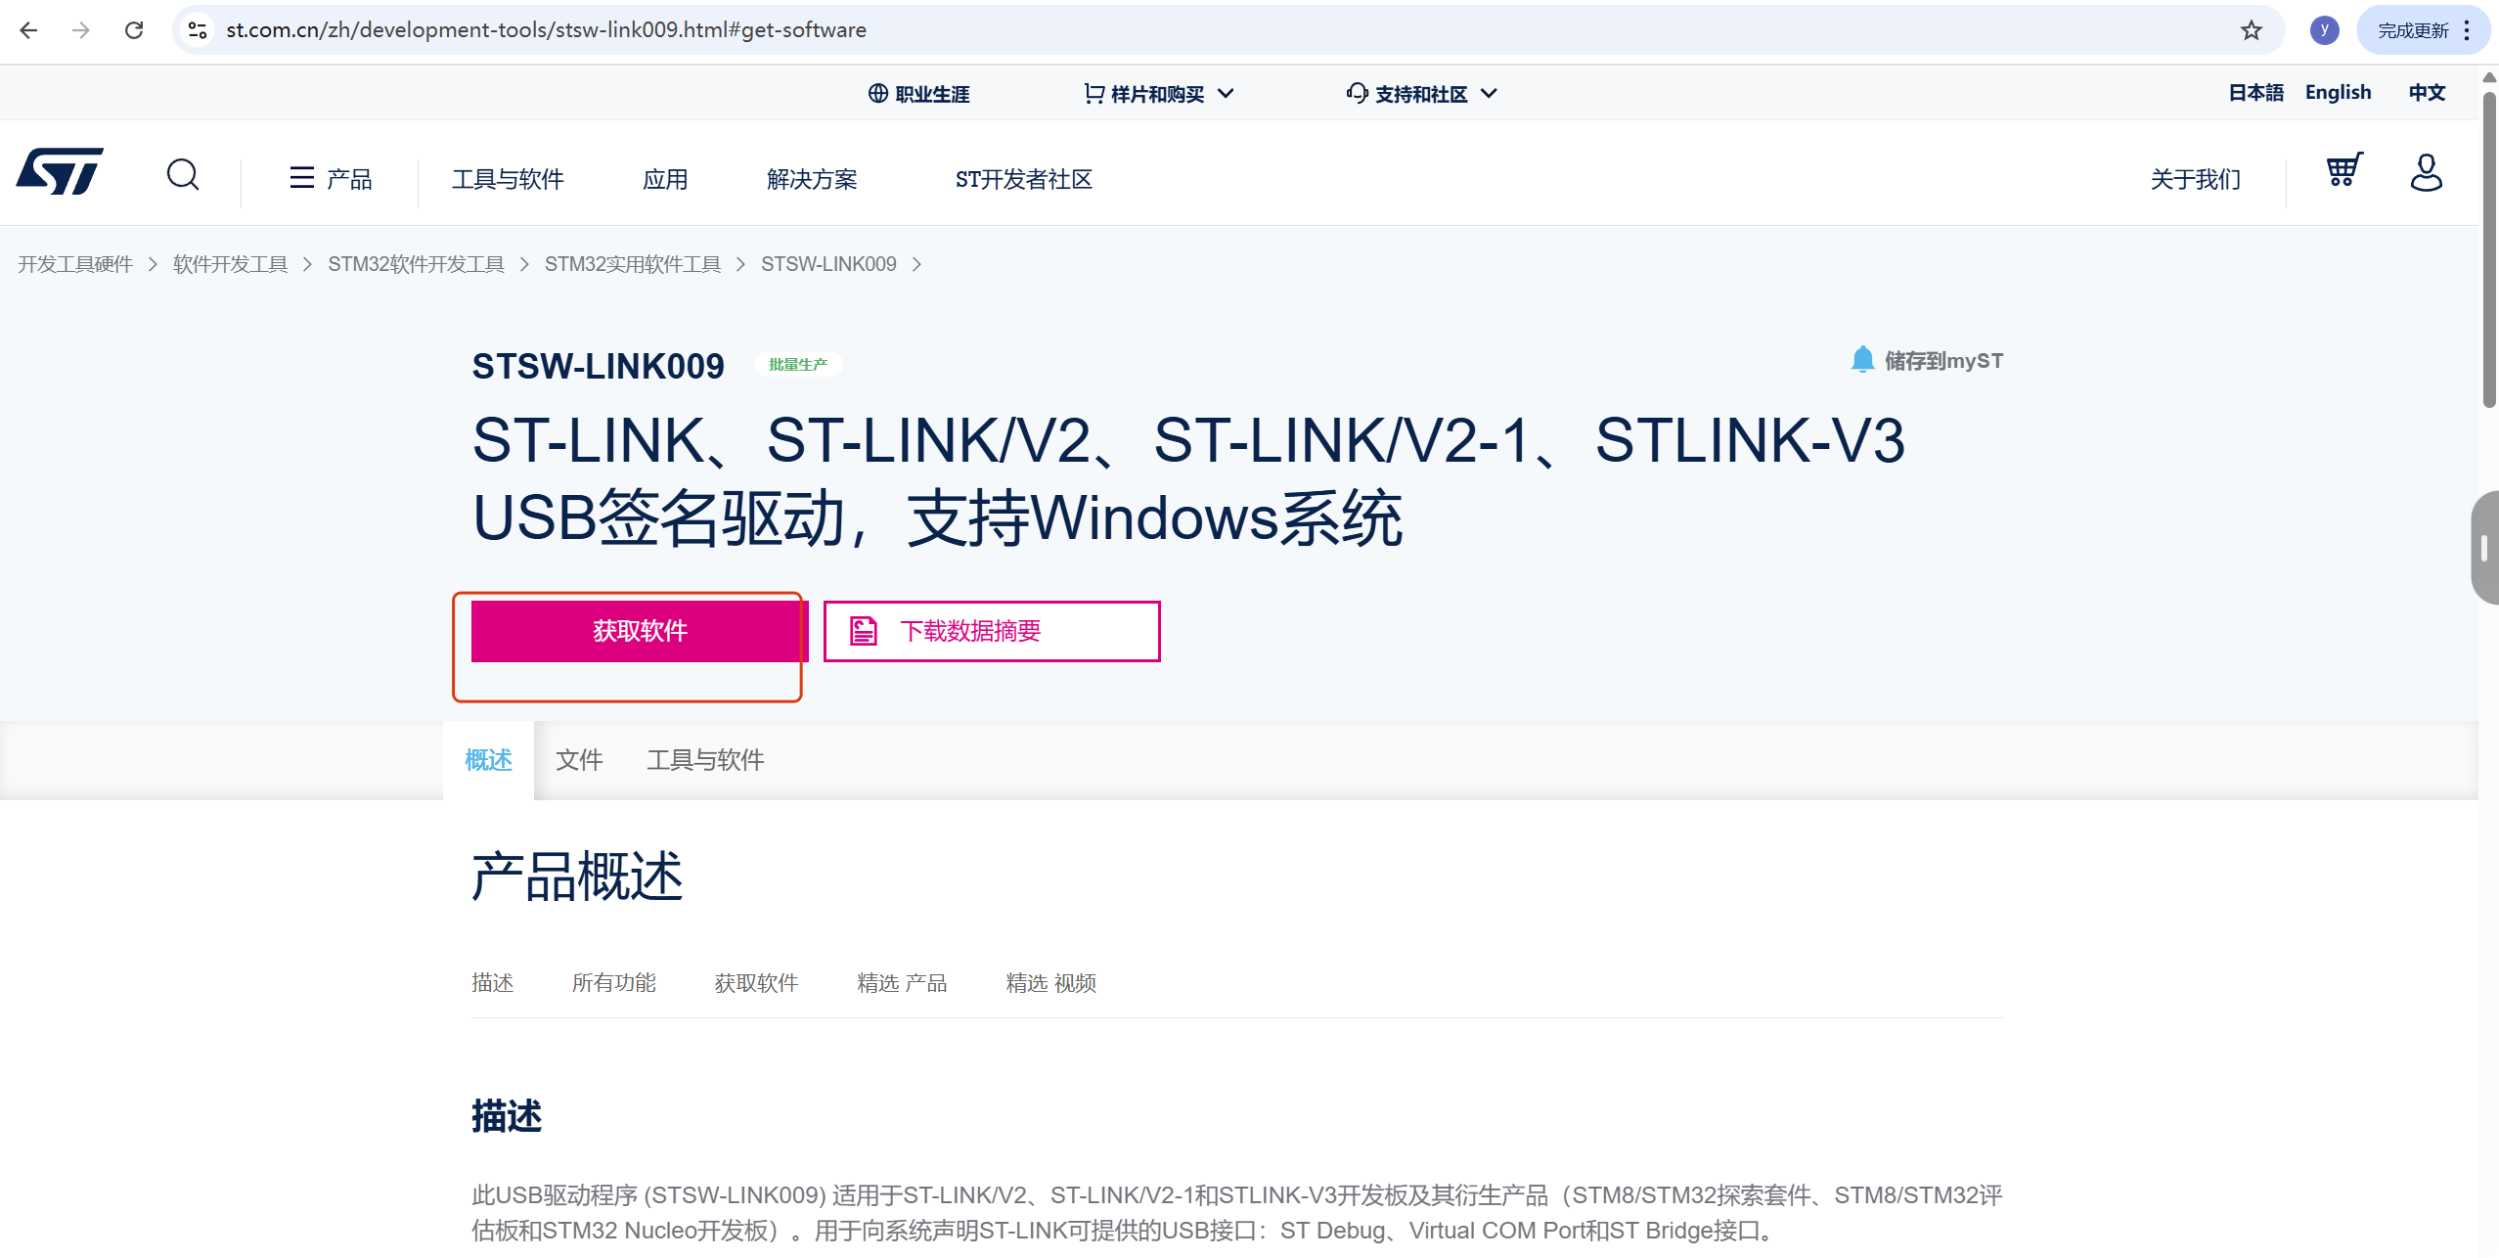Screen dimensions: 2499x1258
Task: Switch language to English
Action: pyautogui.click(x=2338, y=93)
